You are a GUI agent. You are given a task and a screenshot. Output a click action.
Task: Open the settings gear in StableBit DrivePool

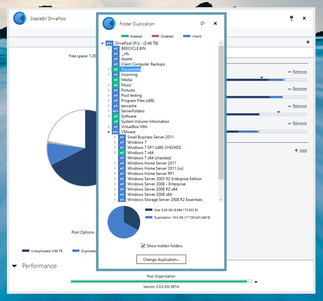pyautogui.click(x=292, y=18)
